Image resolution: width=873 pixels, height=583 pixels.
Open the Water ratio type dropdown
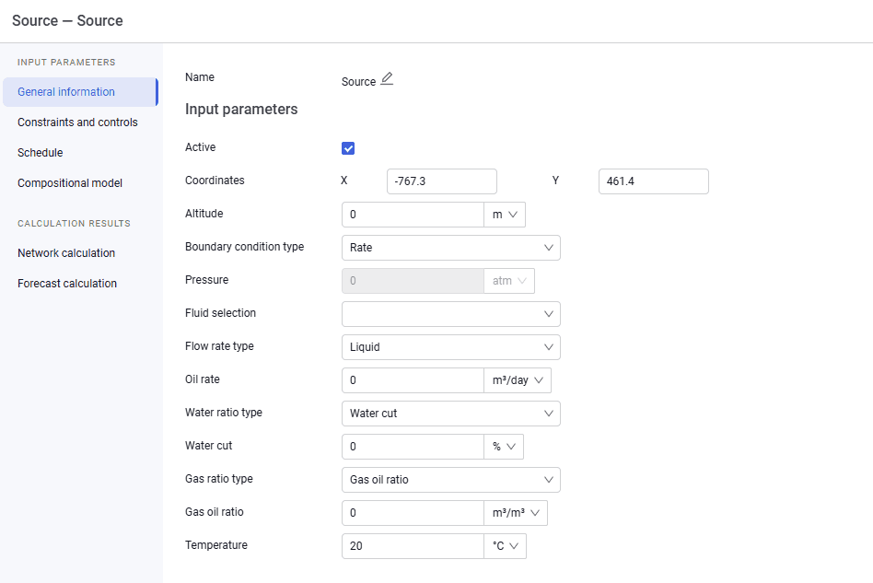[x=451, y=414]
